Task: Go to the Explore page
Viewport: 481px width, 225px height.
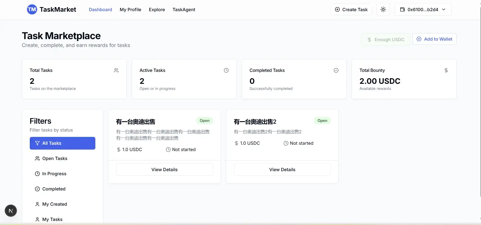Action: 157,10
